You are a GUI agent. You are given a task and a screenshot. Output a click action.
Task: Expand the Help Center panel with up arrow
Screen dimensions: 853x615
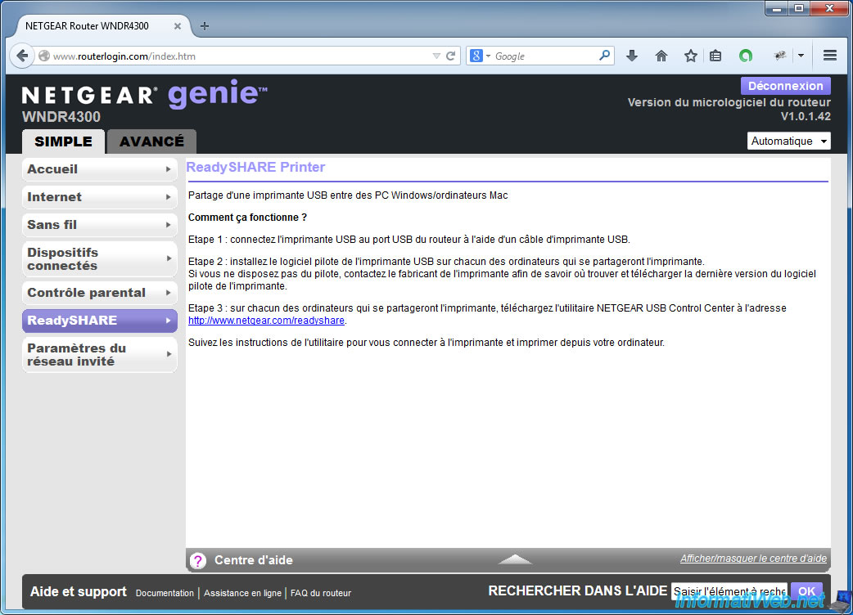(x=515, y=559)
